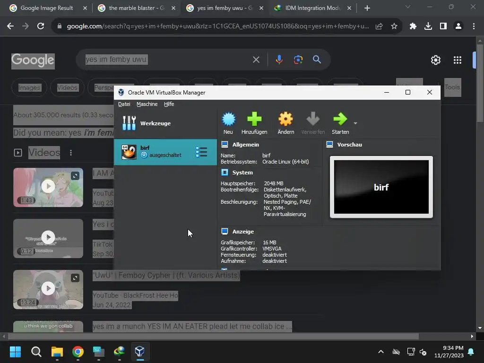Image resolution: width=484 pixels, height=363 pixels.
Task: Open the Videos section three-dot menu
Action: [x=71, y=153]
